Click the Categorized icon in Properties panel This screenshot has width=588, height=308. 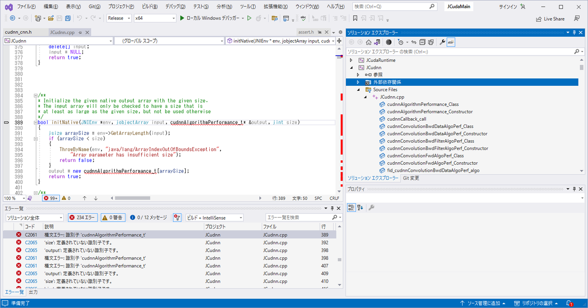pyautogui.click(x=351, y=207)
